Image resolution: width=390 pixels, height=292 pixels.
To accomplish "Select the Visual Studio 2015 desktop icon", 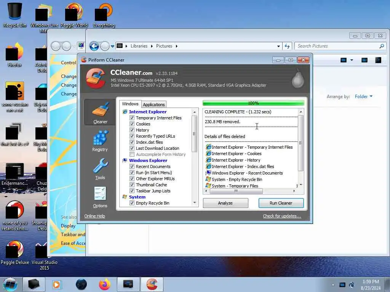I will 44,256.
